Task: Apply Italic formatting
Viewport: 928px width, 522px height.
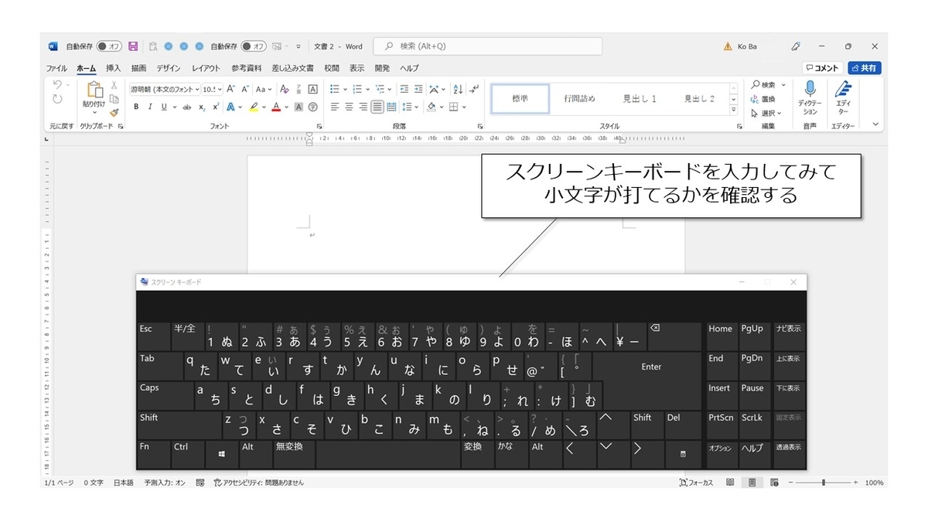Action: coord(149,107)
